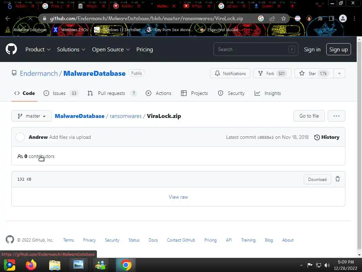Switch to the Pull requests tab
Viewport: 362px width, 272px height.
112,93
